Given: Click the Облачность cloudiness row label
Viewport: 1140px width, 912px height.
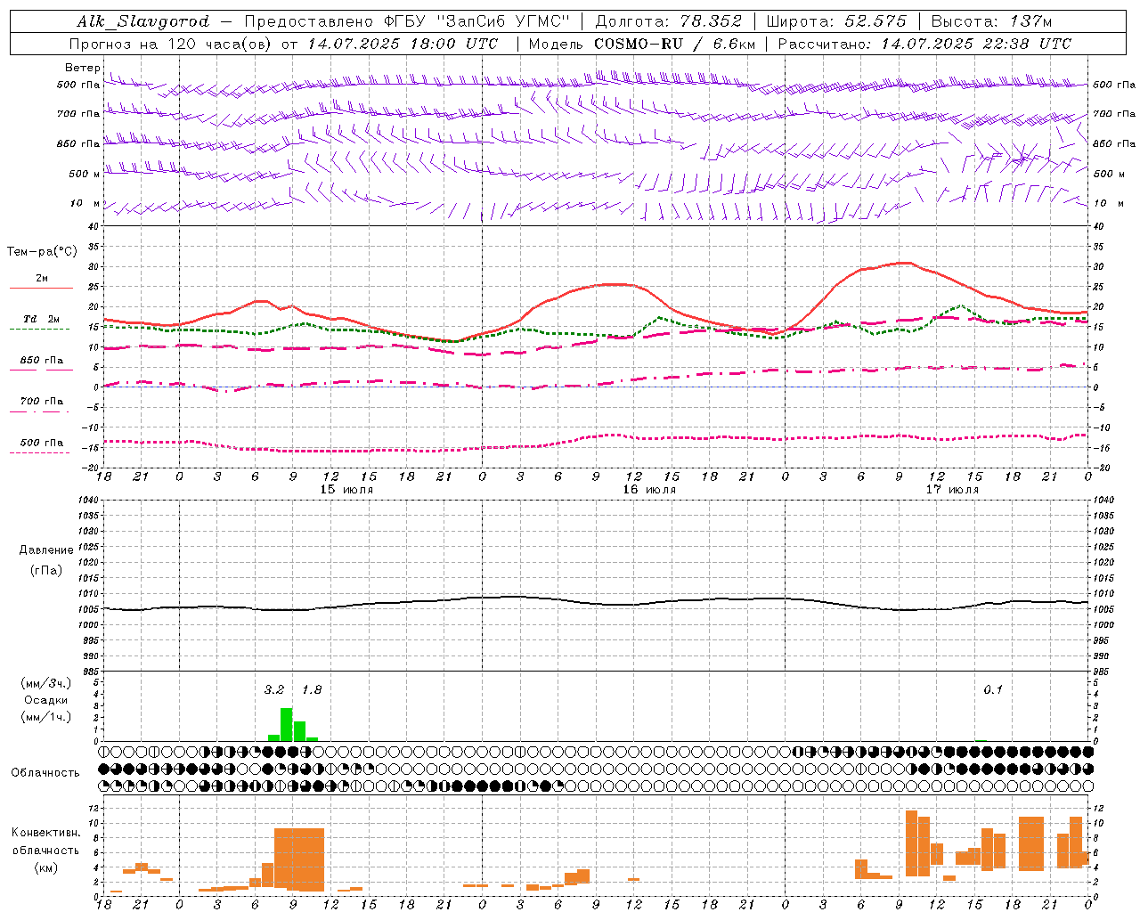Looking at the screenshot, I should [45, 772].
